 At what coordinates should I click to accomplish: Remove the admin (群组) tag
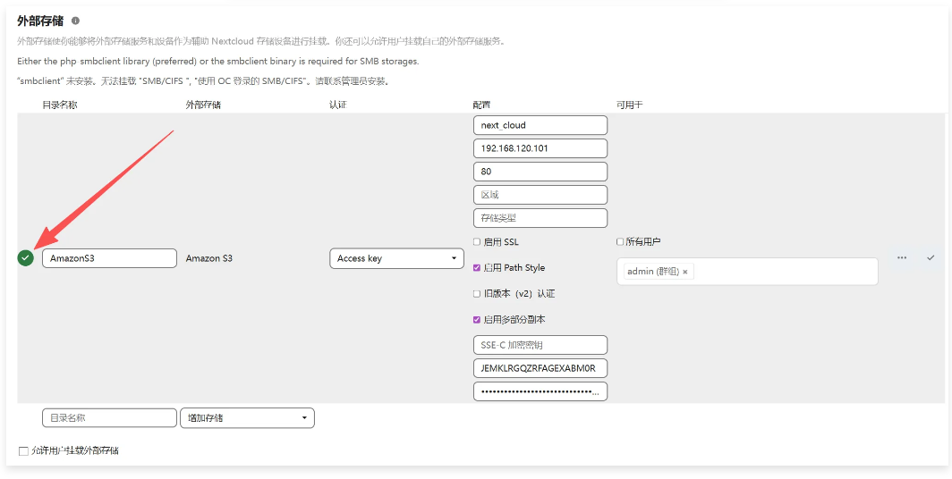[x=685, y=272]
